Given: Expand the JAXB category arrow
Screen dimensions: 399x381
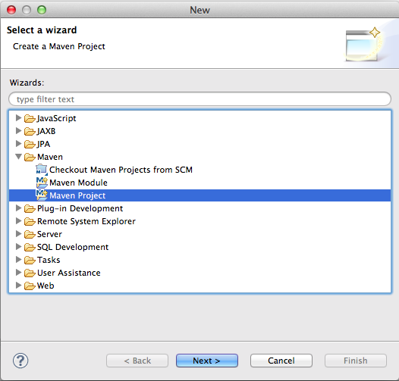Looking at the screenshot, I should point(18,130).
